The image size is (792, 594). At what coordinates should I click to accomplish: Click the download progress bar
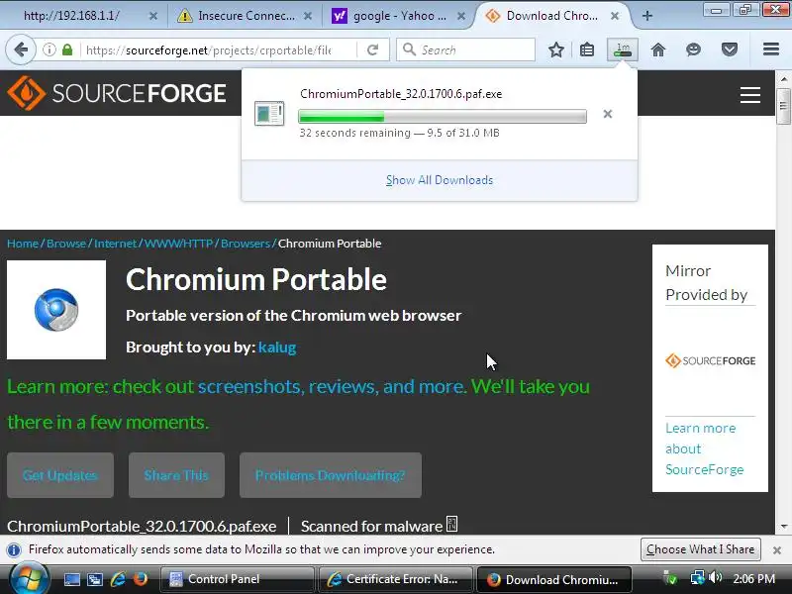coord(443,116)
